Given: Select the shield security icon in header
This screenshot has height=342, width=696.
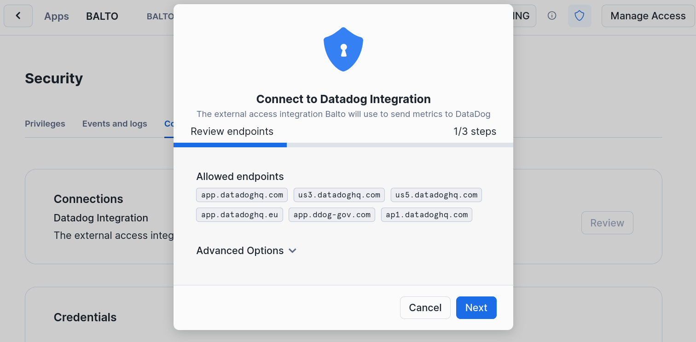Looking at the screenshot, I should pos(580,16).
